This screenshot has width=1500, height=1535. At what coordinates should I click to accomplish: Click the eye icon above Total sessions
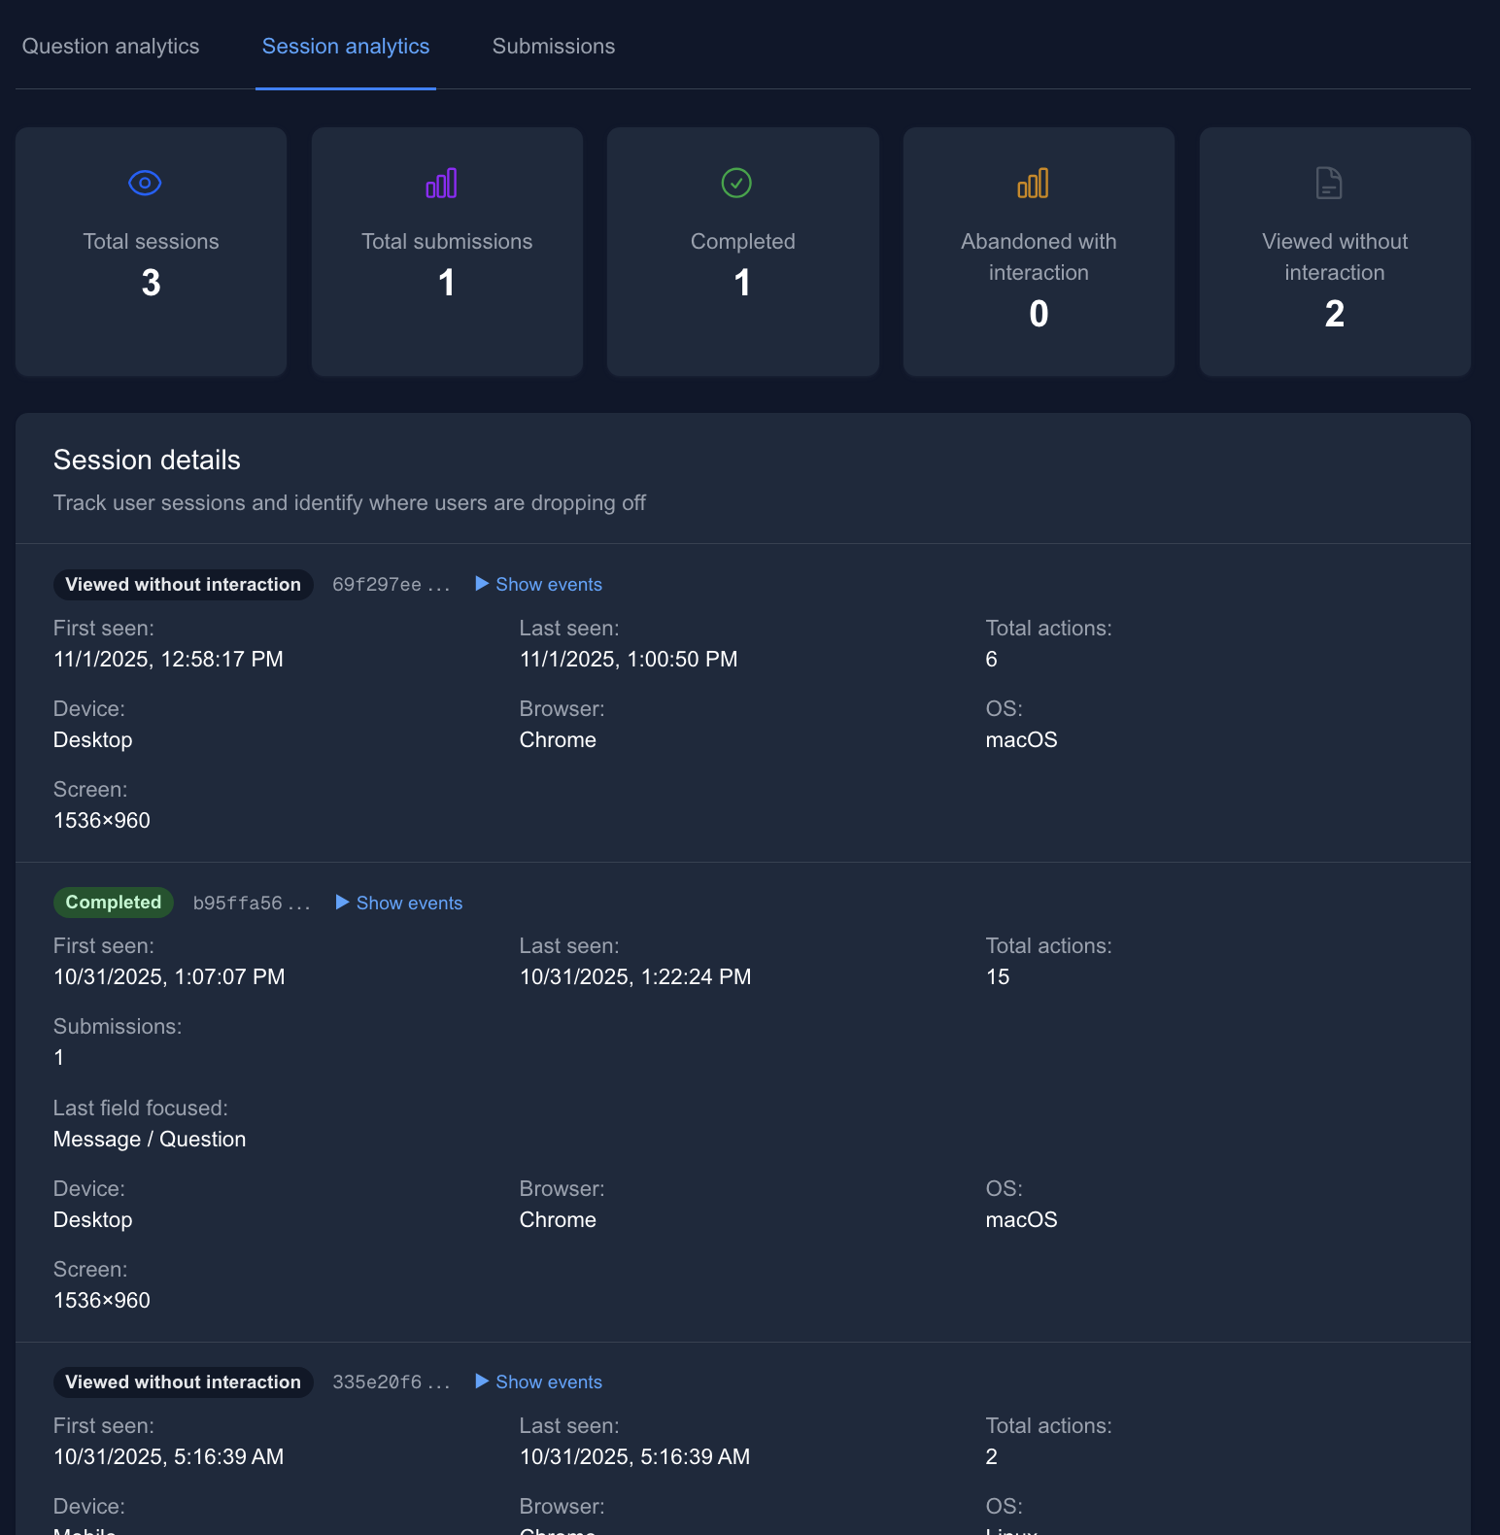[145, 183]
